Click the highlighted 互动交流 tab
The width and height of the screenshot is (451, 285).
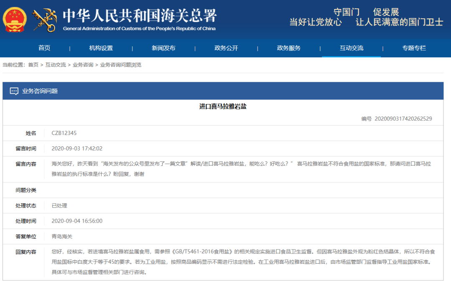pos(351,48)
